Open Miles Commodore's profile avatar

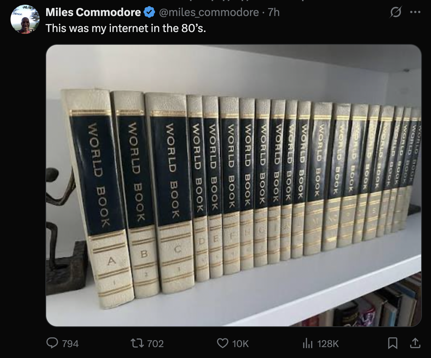25,19
